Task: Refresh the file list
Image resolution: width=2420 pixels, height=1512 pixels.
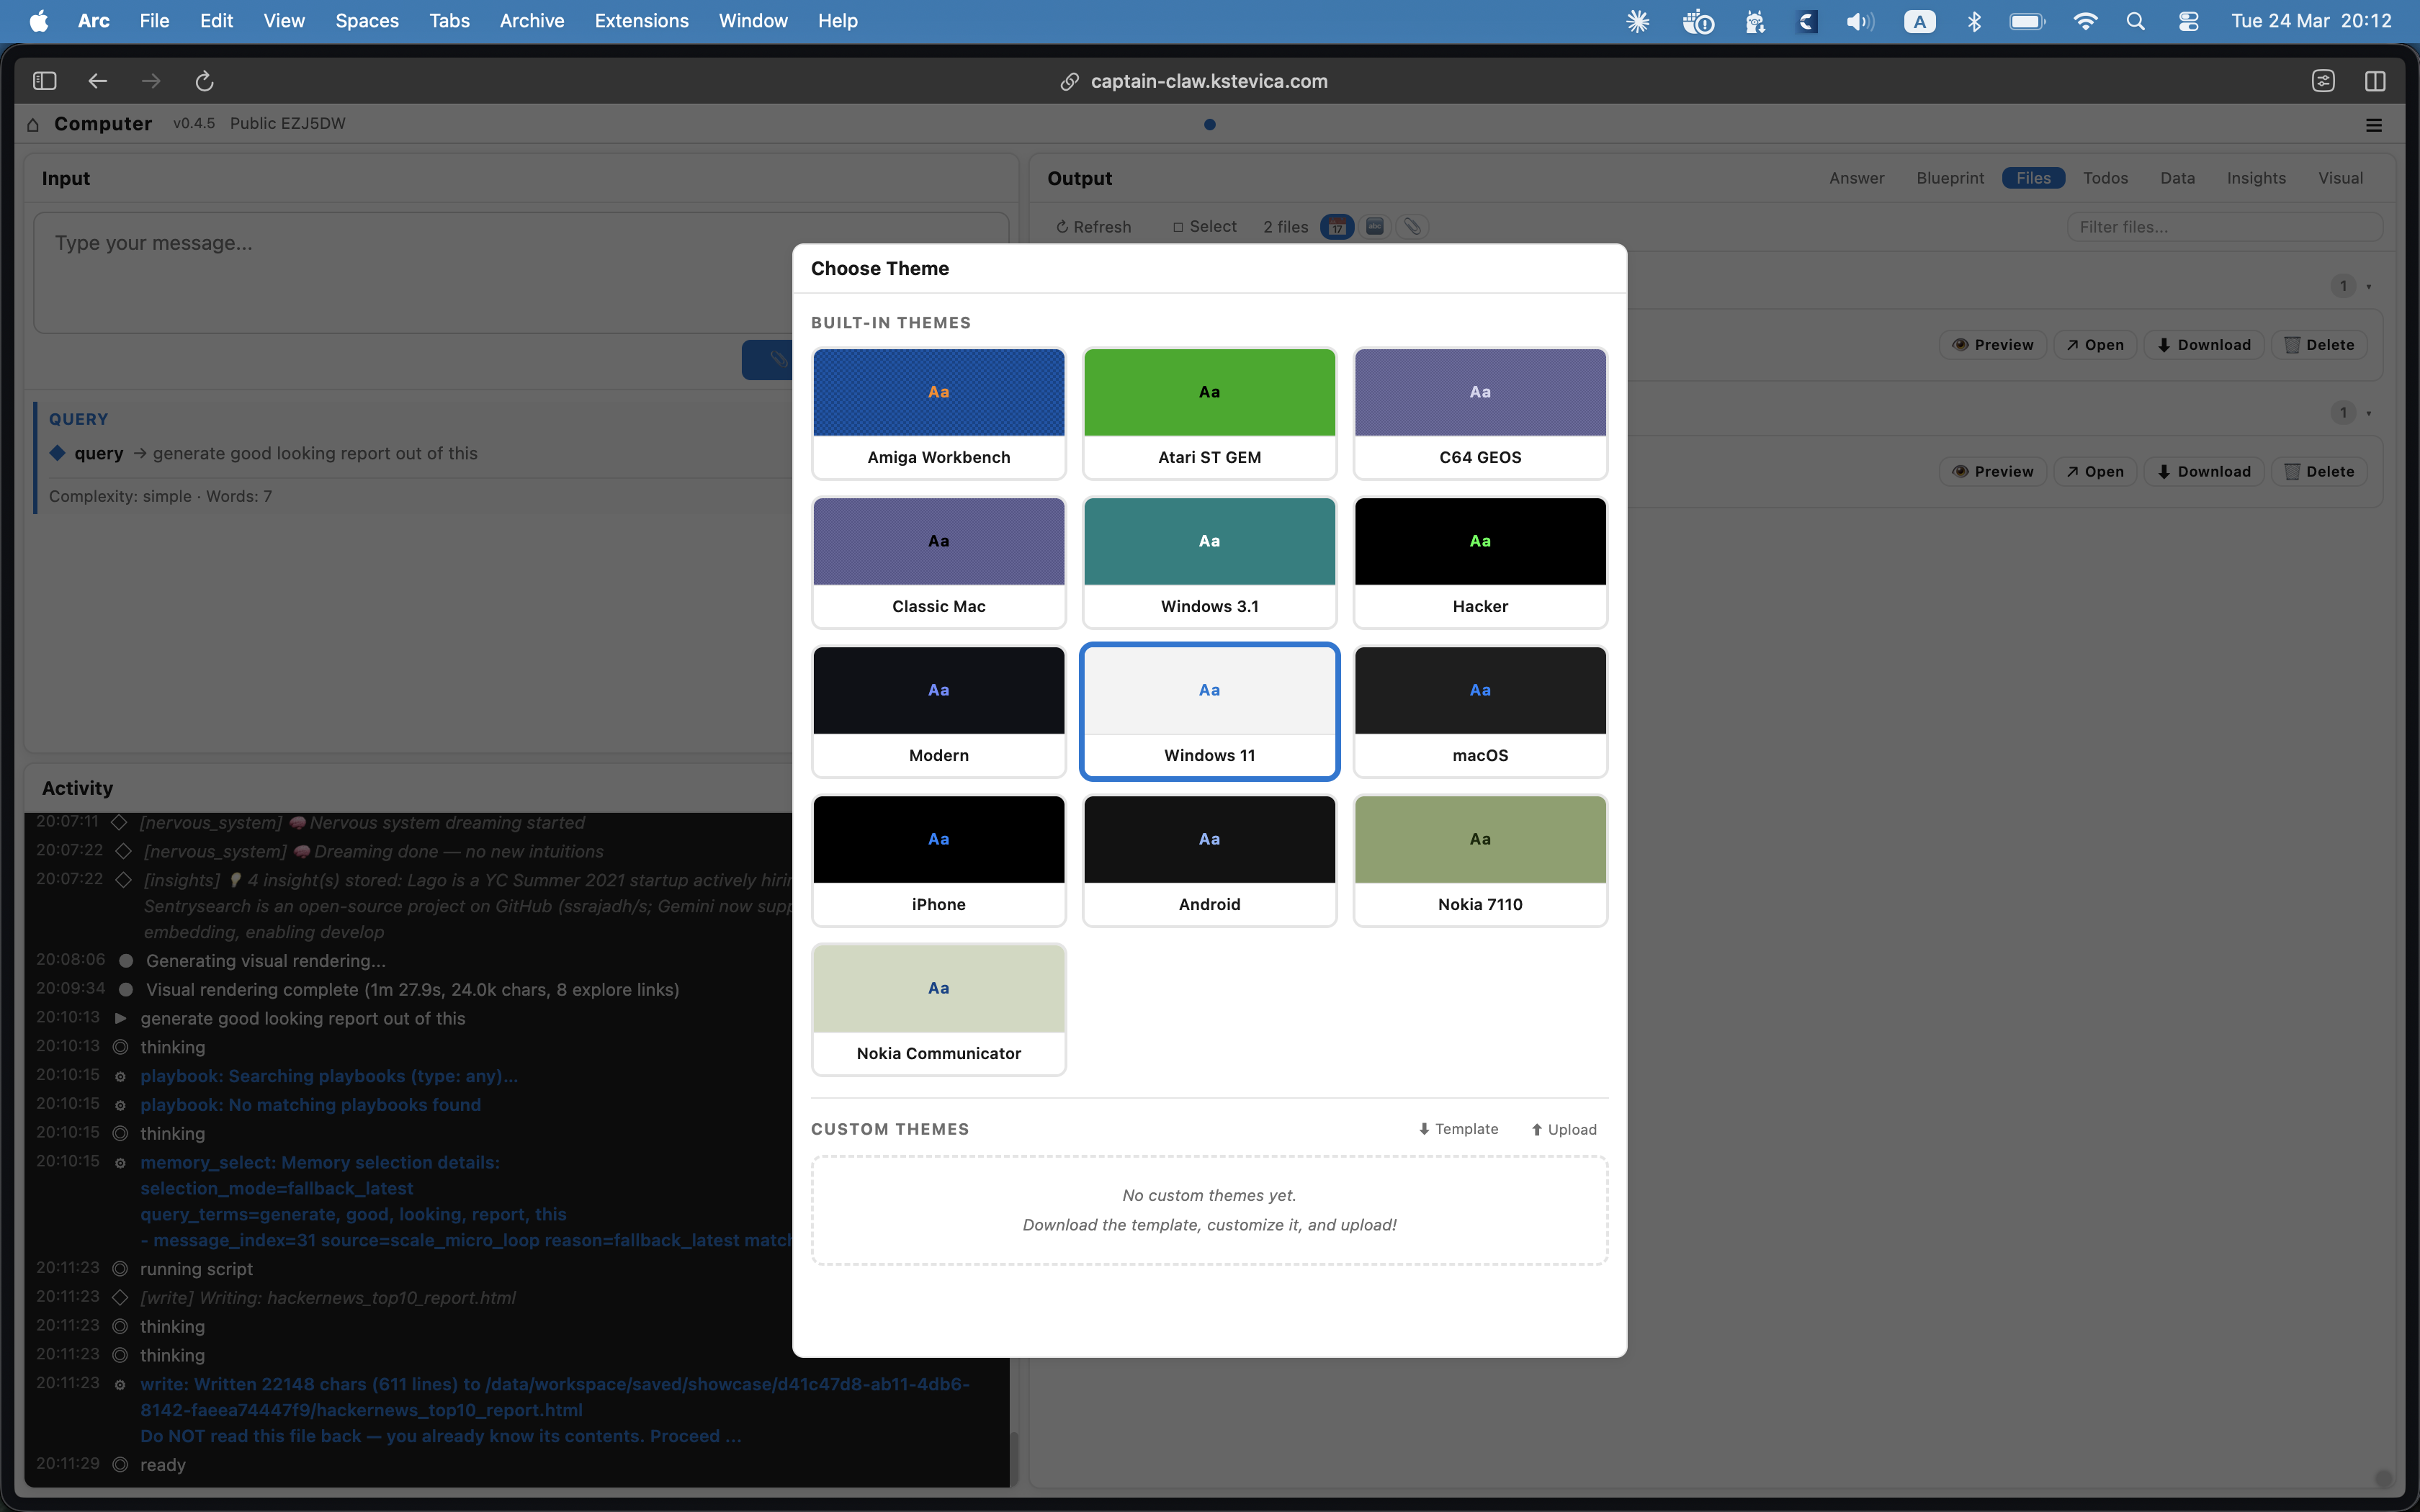Action: 1093,227
